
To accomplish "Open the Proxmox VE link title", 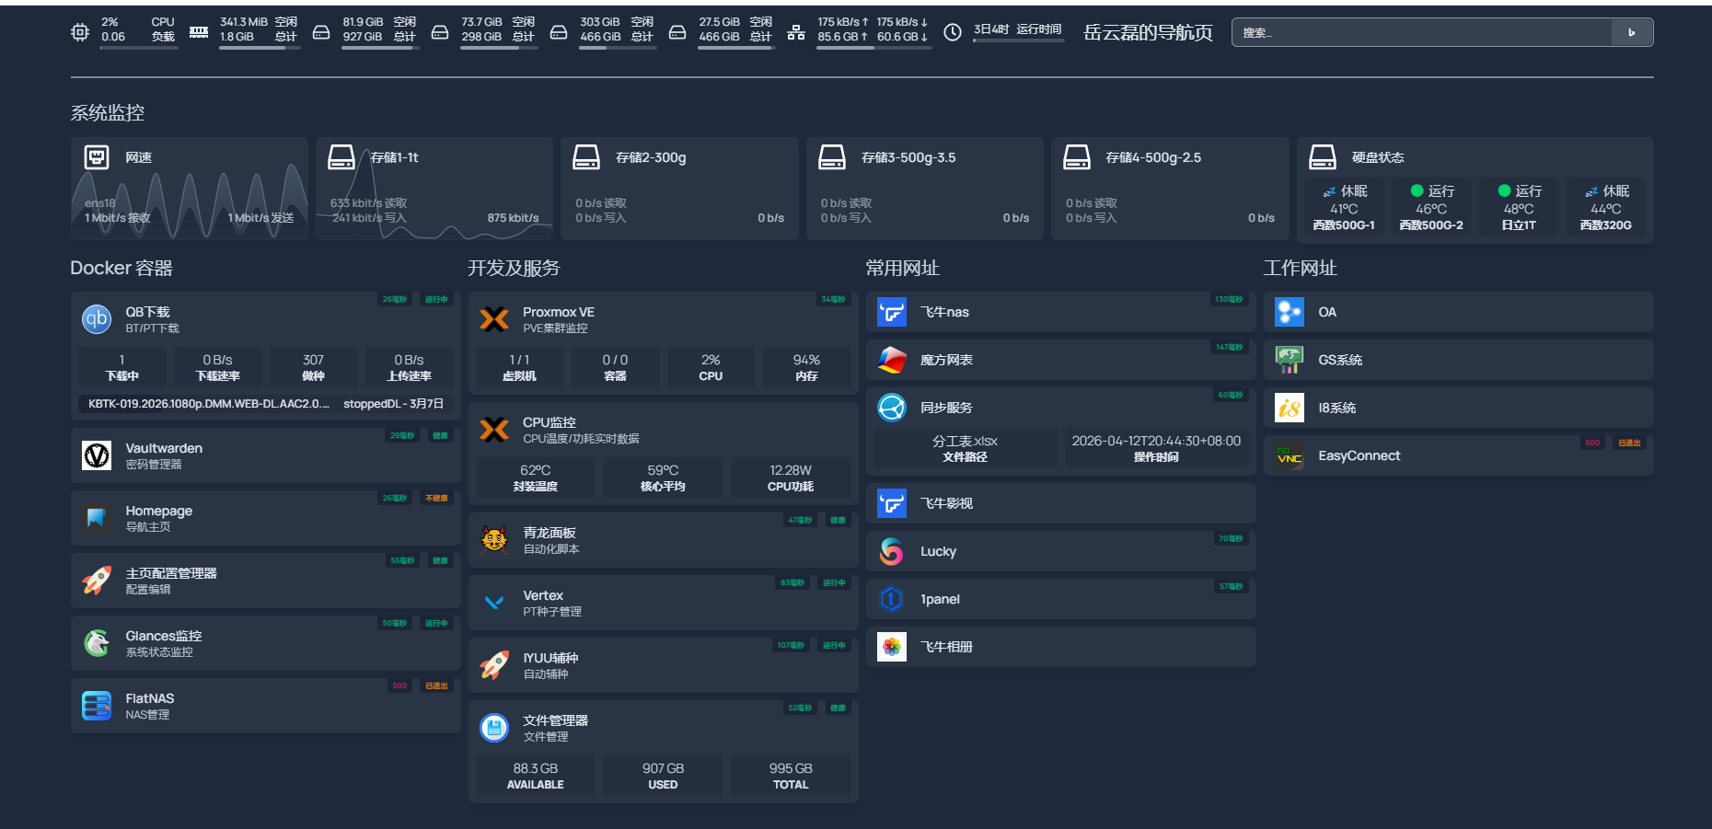I will (559, 312).
